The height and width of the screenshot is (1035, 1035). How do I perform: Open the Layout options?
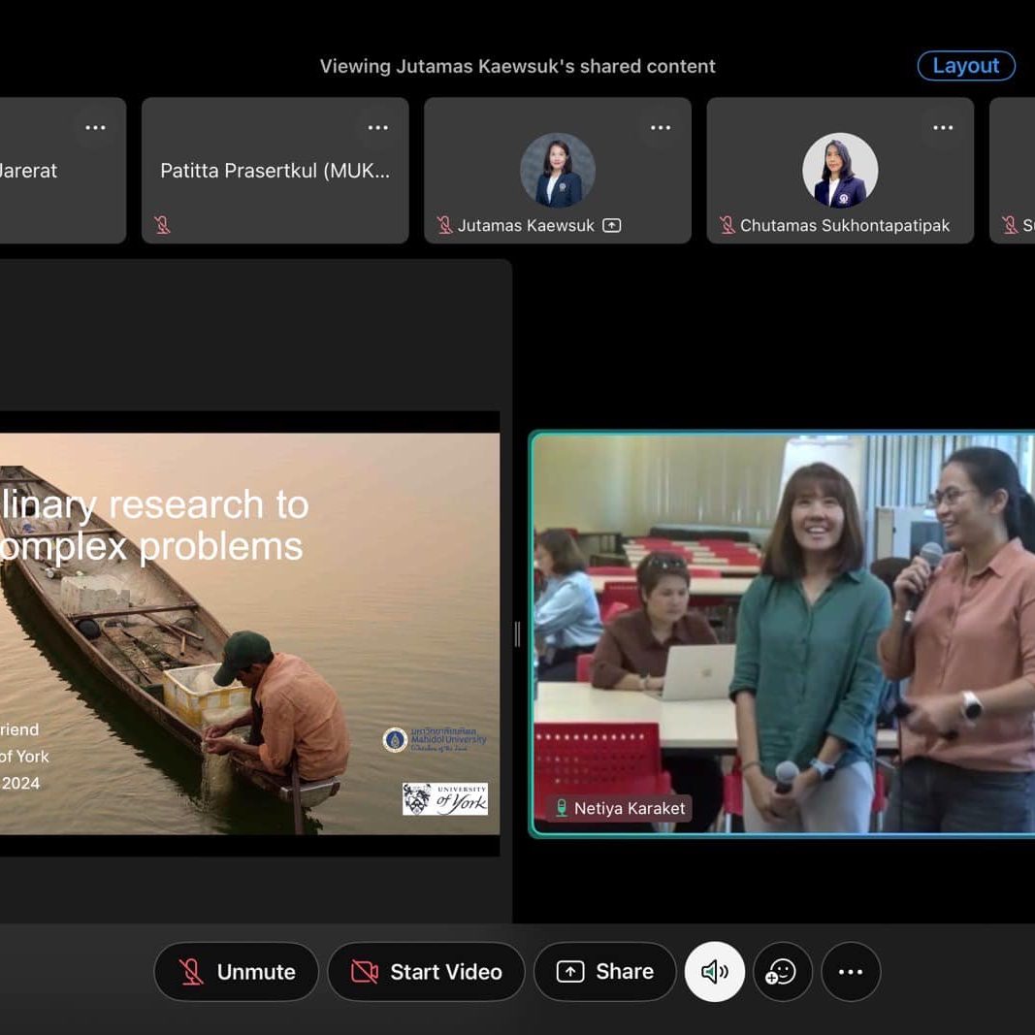click(965, 66)
